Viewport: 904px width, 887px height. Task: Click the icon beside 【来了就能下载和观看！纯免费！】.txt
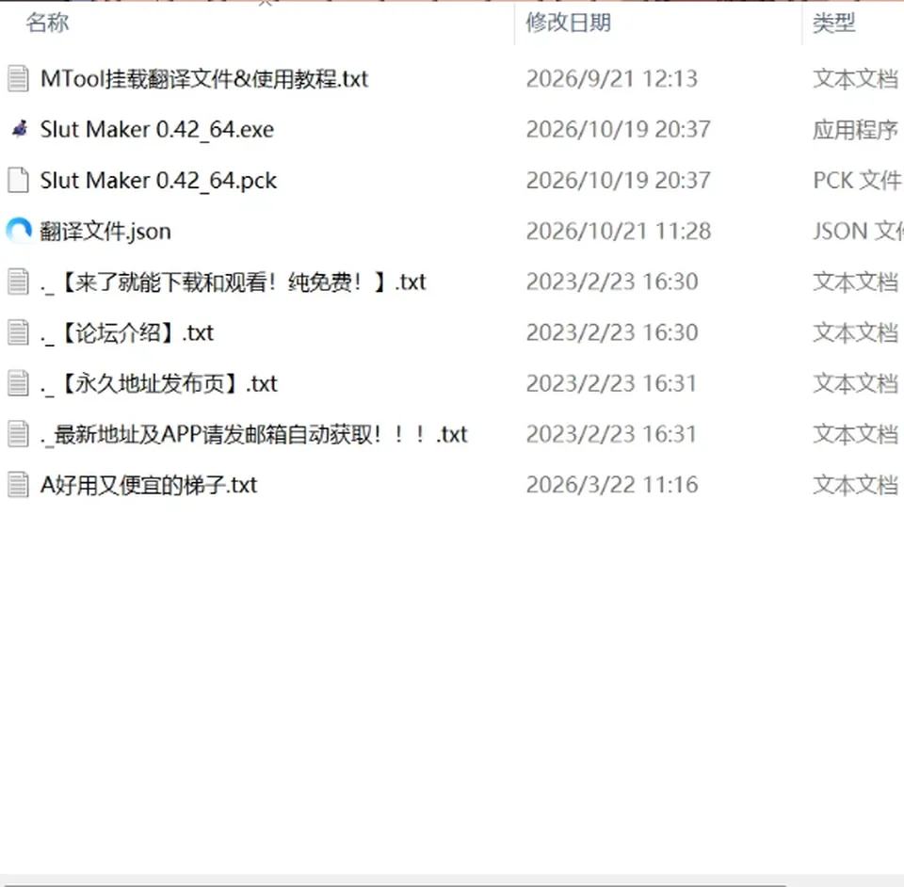[18, 282]
